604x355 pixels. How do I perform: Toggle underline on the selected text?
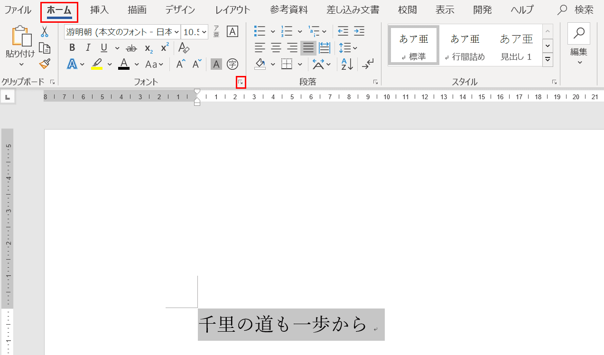[x=104, y=48]
